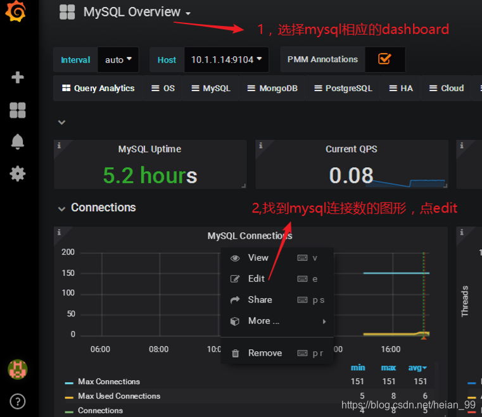Open the Help question mark icon
Screen dimensions: 482x417
coord(18,401)
